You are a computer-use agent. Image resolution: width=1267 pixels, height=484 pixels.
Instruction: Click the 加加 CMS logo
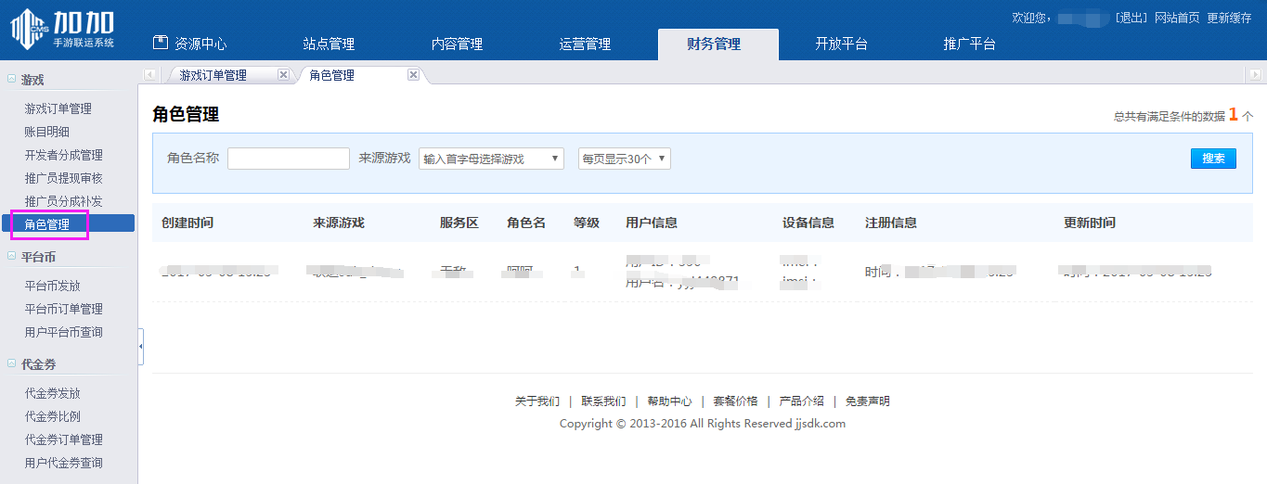point(62,29)
